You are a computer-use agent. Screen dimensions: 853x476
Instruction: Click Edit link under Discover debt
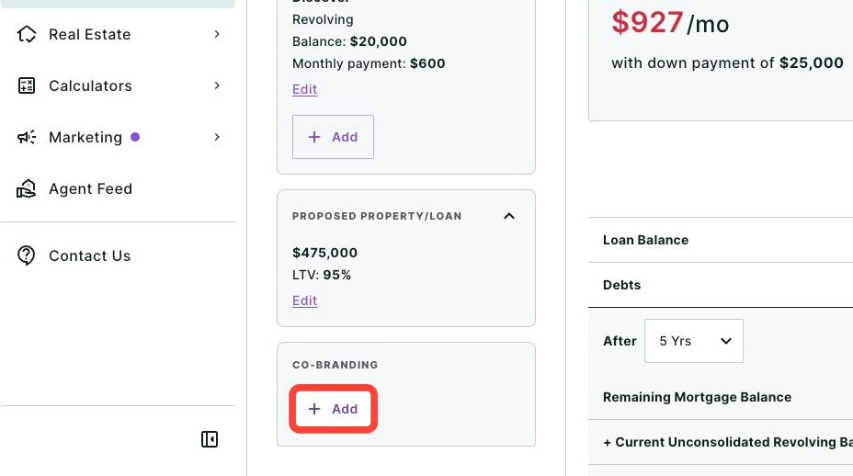(304, 89)
